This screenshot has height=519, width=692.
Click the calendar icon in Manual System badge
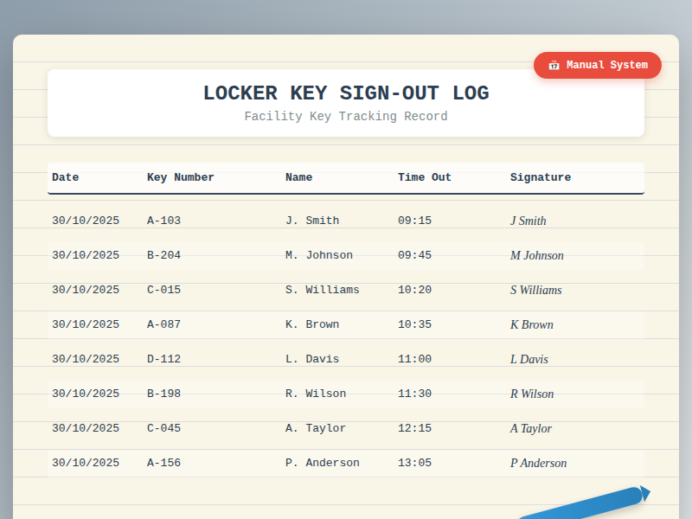pos(552,65)
